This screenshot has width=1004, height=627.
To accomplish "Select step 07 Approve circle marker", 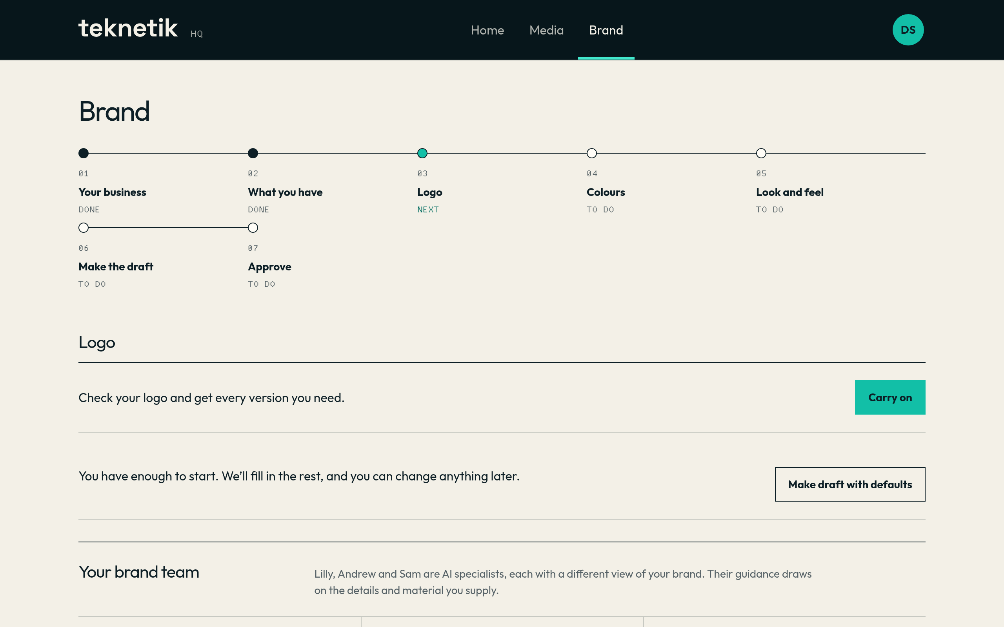I will pyautogui.click(x=253, y=228).
